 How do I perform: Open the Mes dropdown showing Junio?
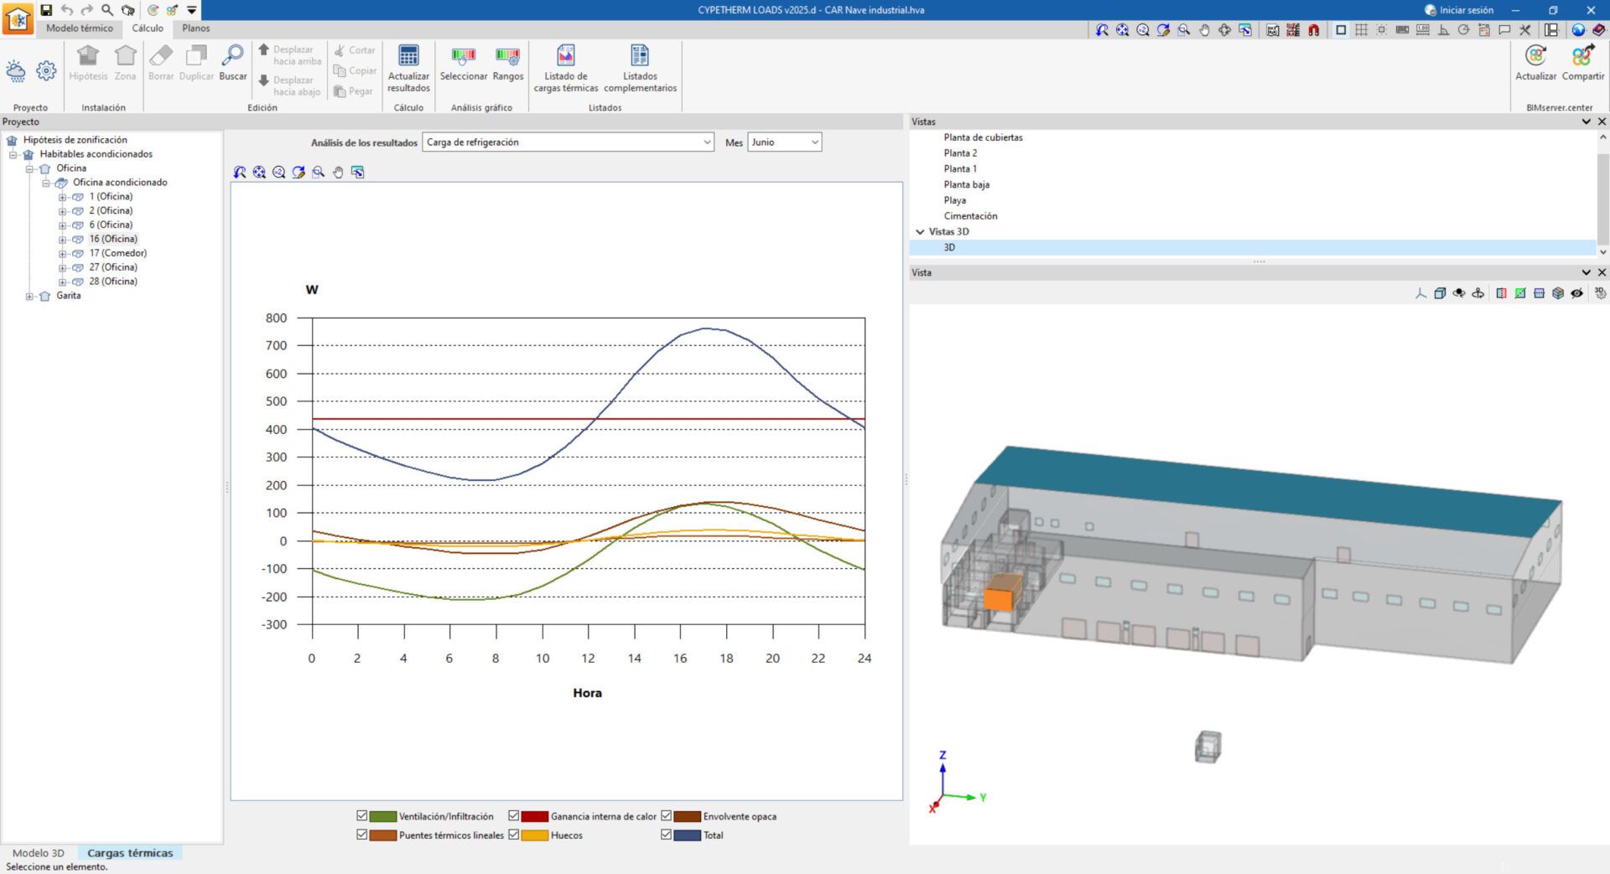tap(784, 142)
